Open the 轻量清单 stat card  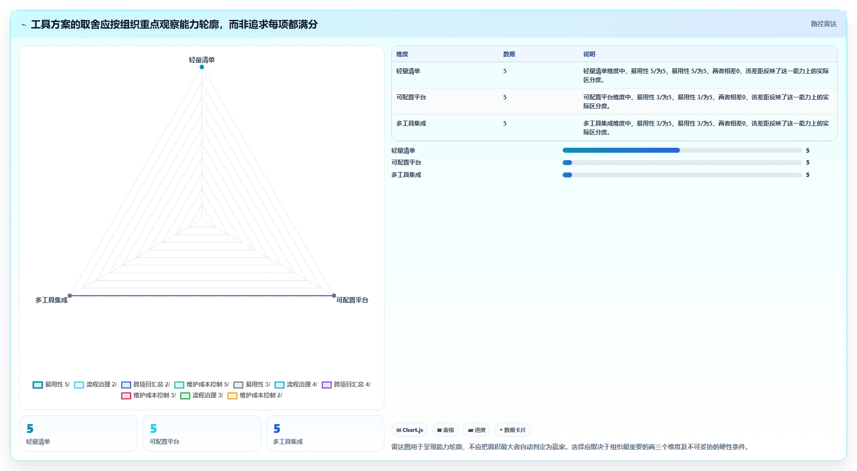(78, 433)
